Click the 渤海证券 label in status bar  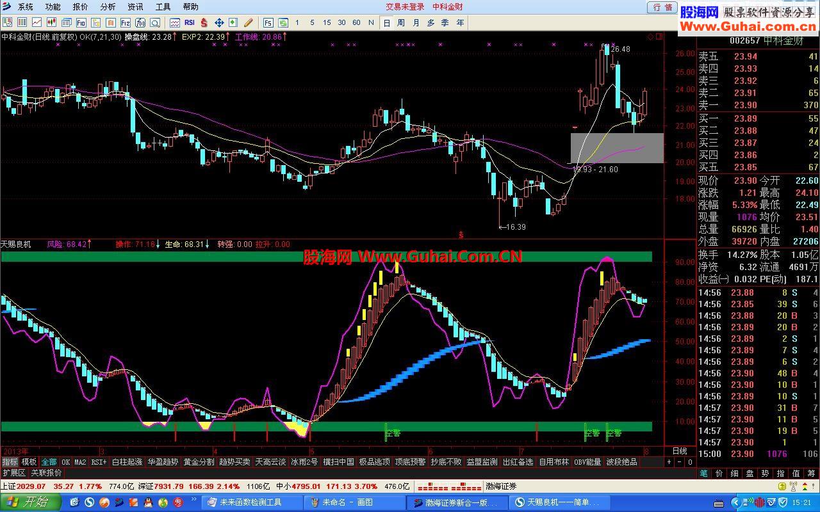(501, 486)
